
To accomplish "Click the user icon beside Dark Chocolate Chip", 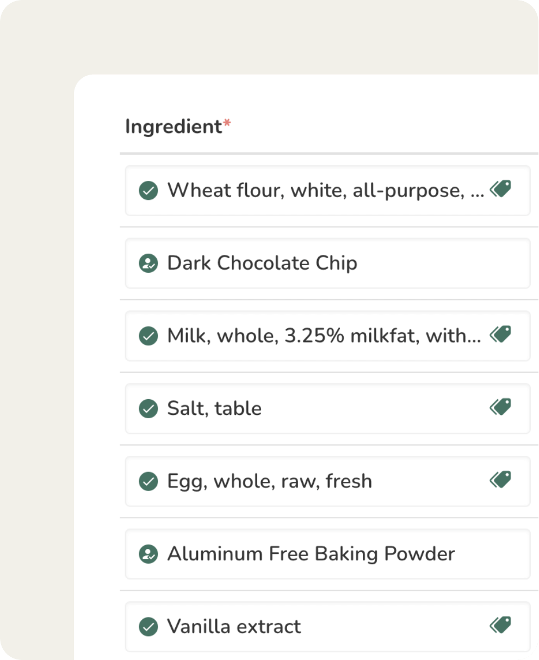I will coord(148,264).
